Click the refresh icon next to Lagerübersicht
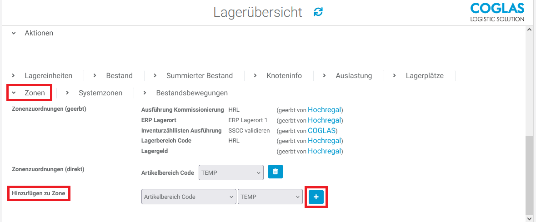 click(x=318, y=12)
